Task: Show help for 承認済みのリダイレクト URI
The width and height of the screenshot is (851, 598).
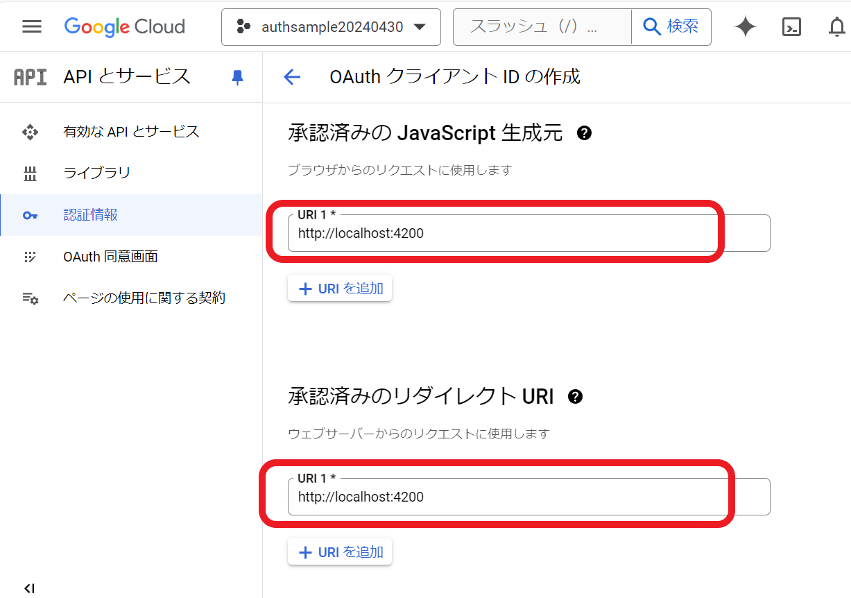Action: click(575, 397)
